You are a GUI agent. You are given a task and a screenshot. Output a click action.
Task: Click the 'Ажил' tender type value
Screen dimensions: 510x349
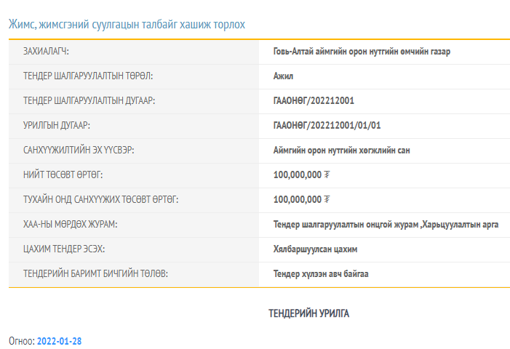click(284, 76)
